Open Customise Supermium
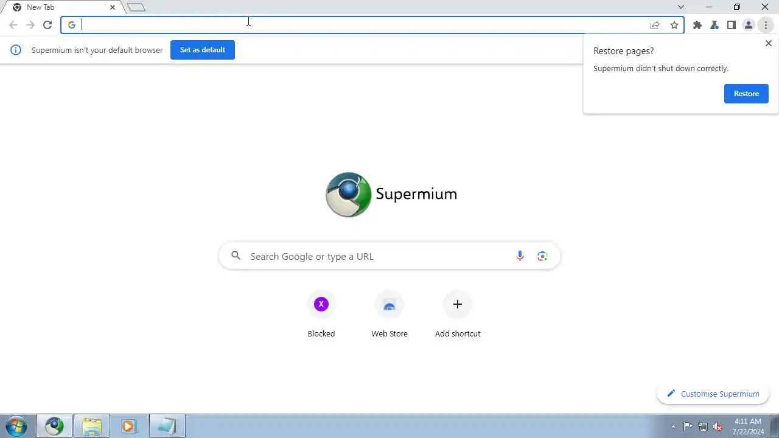 pyautogui.click(x=713, y=394)
